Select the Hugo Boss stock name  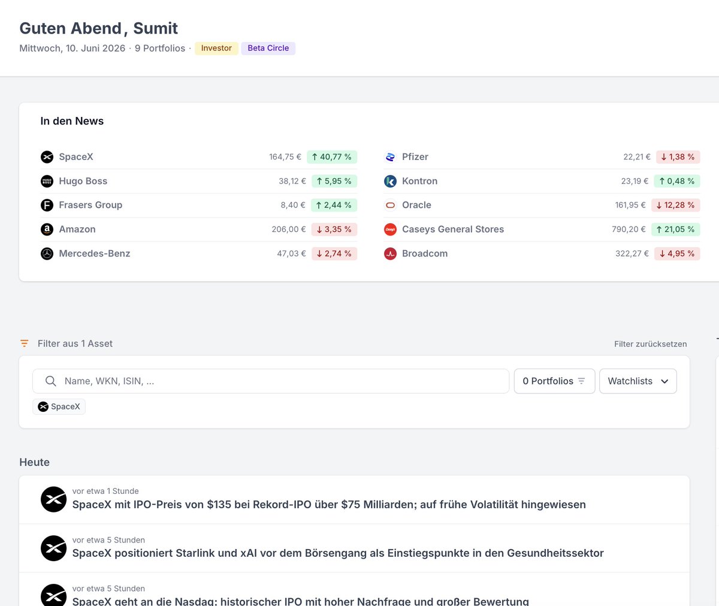[x=83, y=181]
